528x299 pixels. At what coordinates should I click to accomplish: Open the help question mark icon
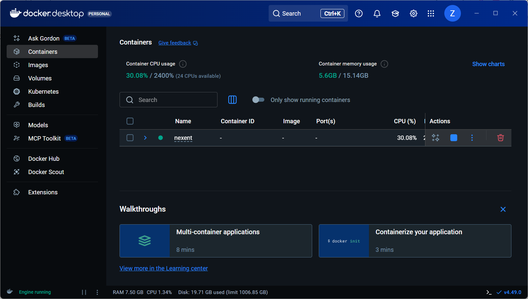pos(359,13)
